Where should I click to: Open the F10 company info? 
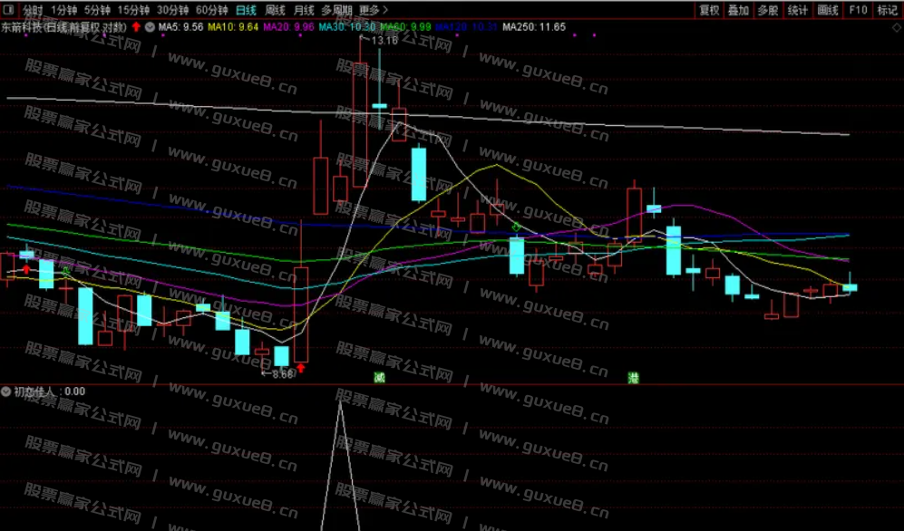pos(857,10)
